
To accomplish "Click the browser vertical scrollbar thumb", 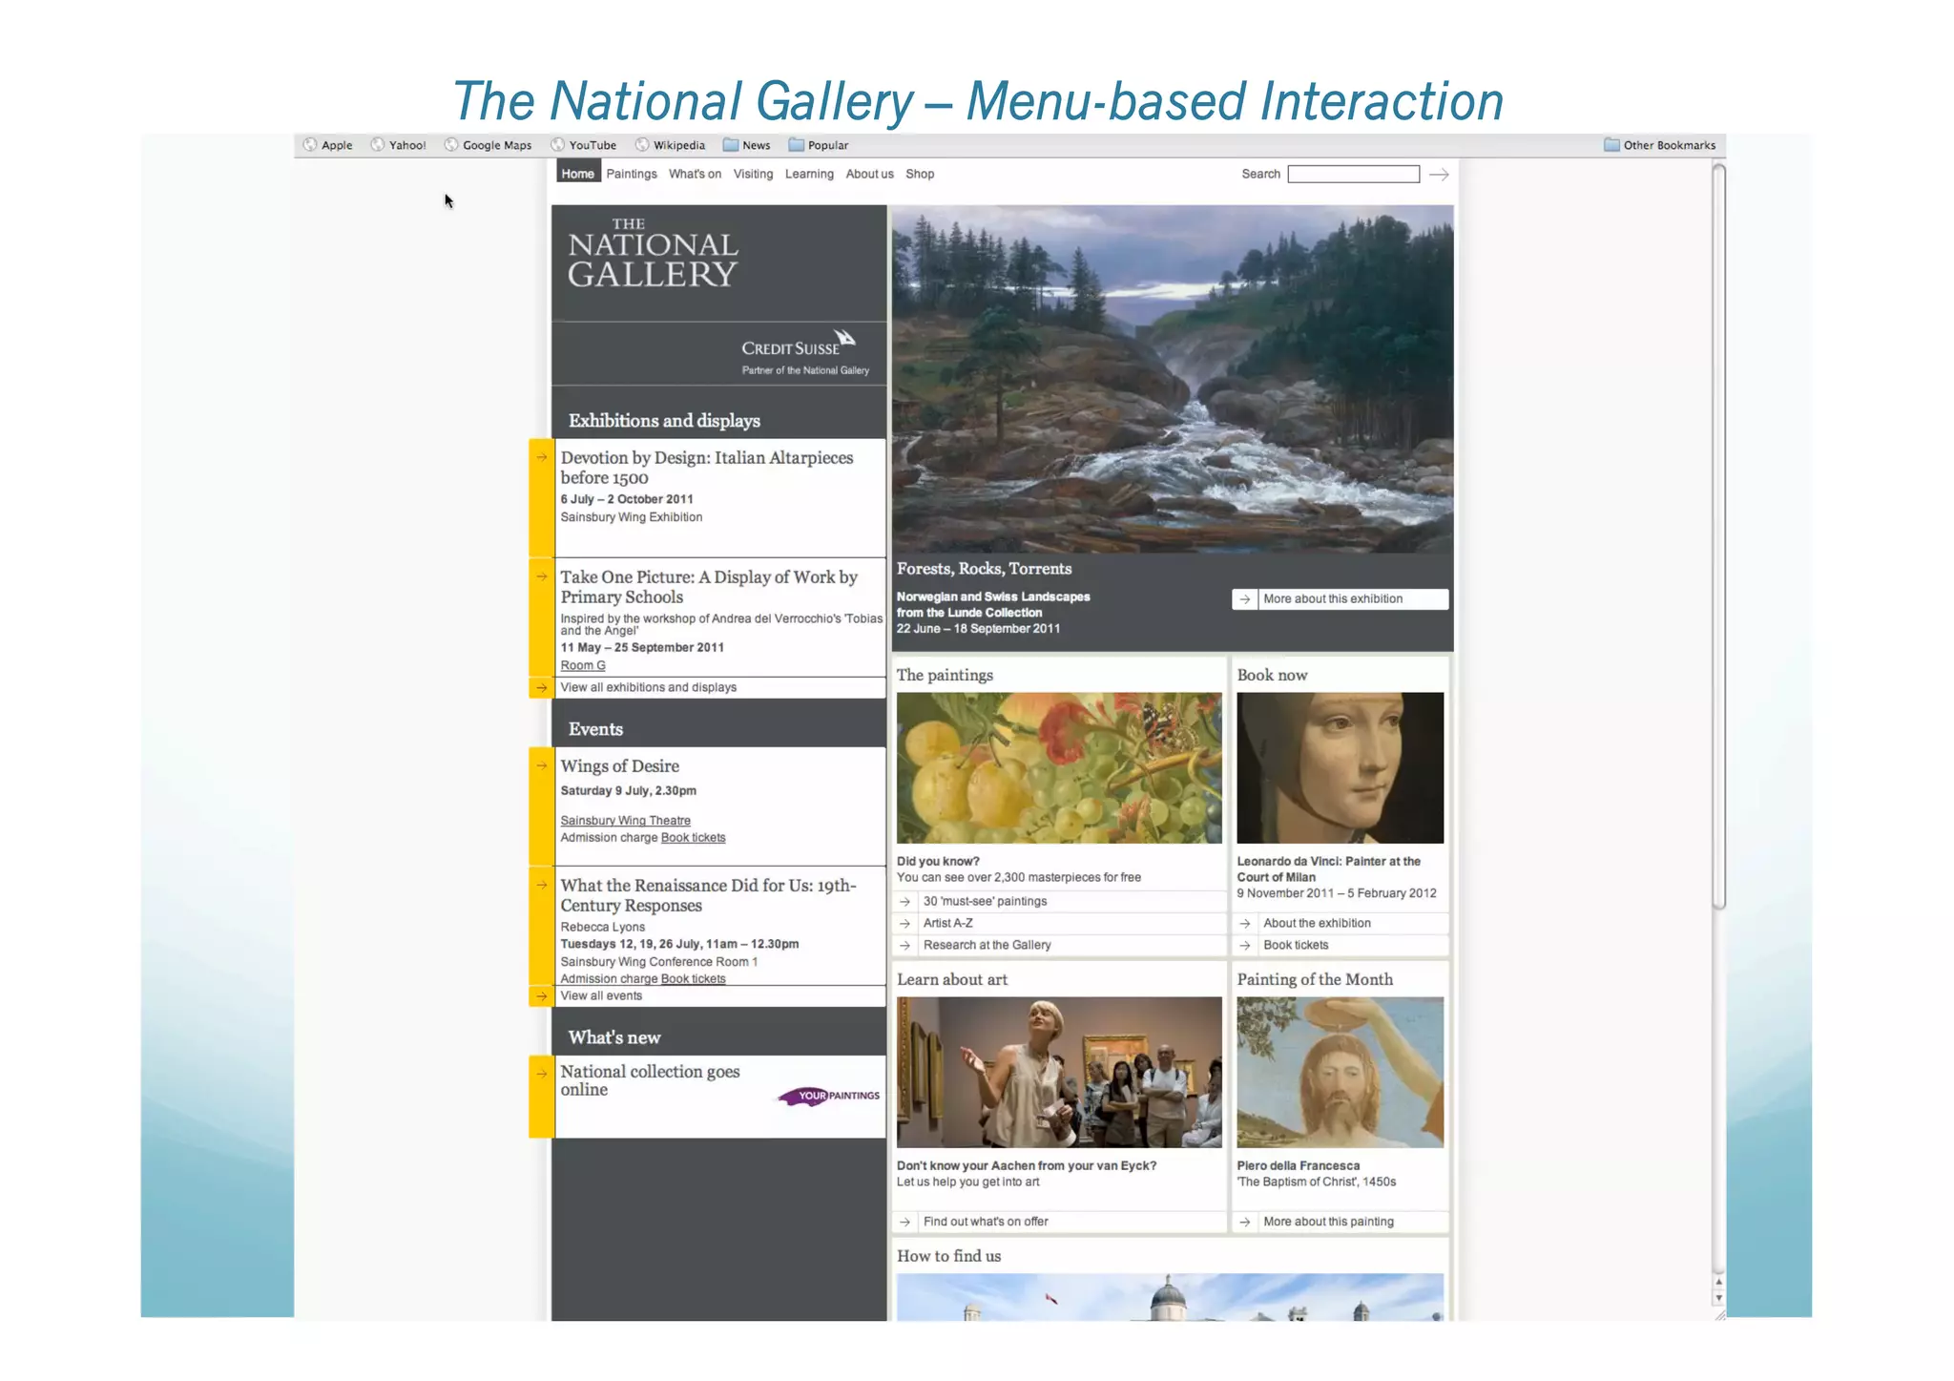I will pos(1718,536).
